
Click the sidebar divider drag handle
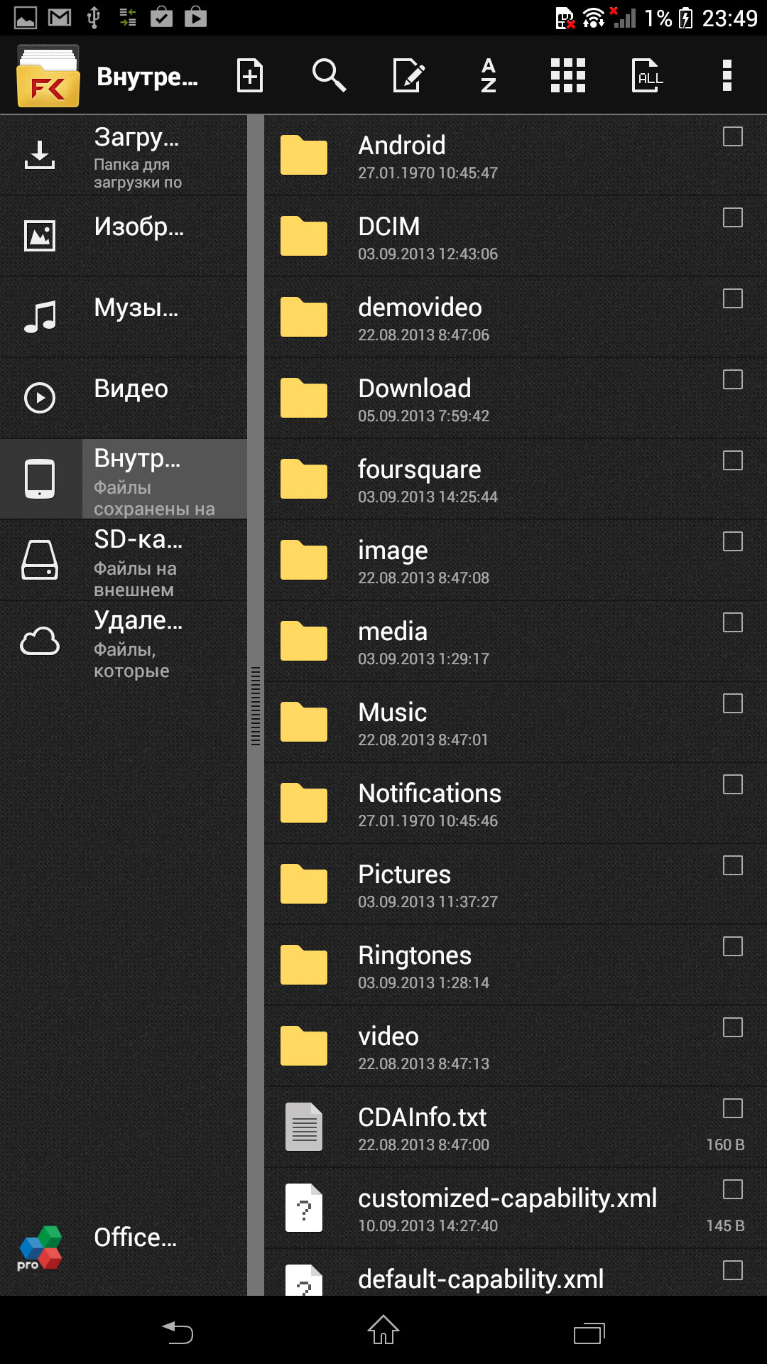point(256,705)
